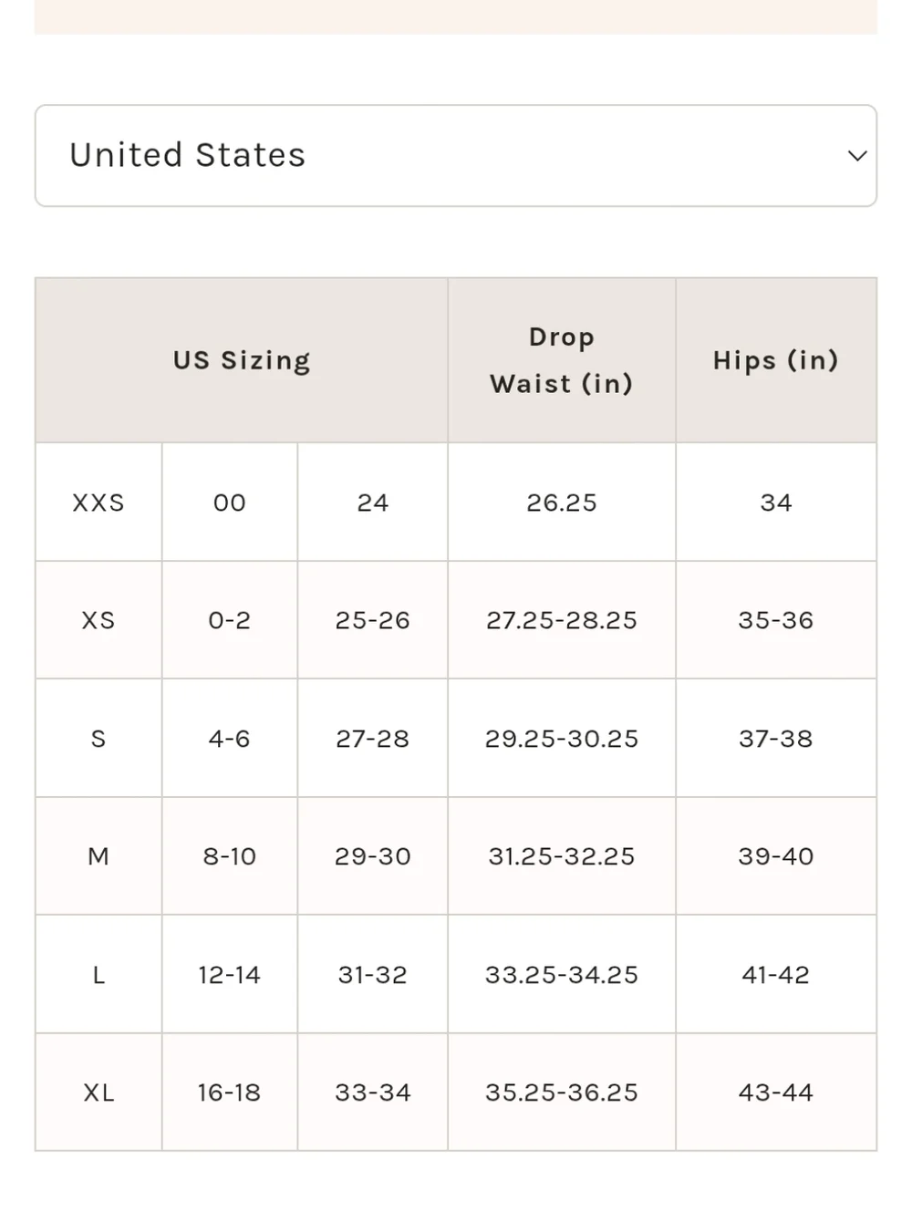Click the dropdown chevron arrow icon
This screenshot has width=912, height=1212.
click(x=857, y=156)
